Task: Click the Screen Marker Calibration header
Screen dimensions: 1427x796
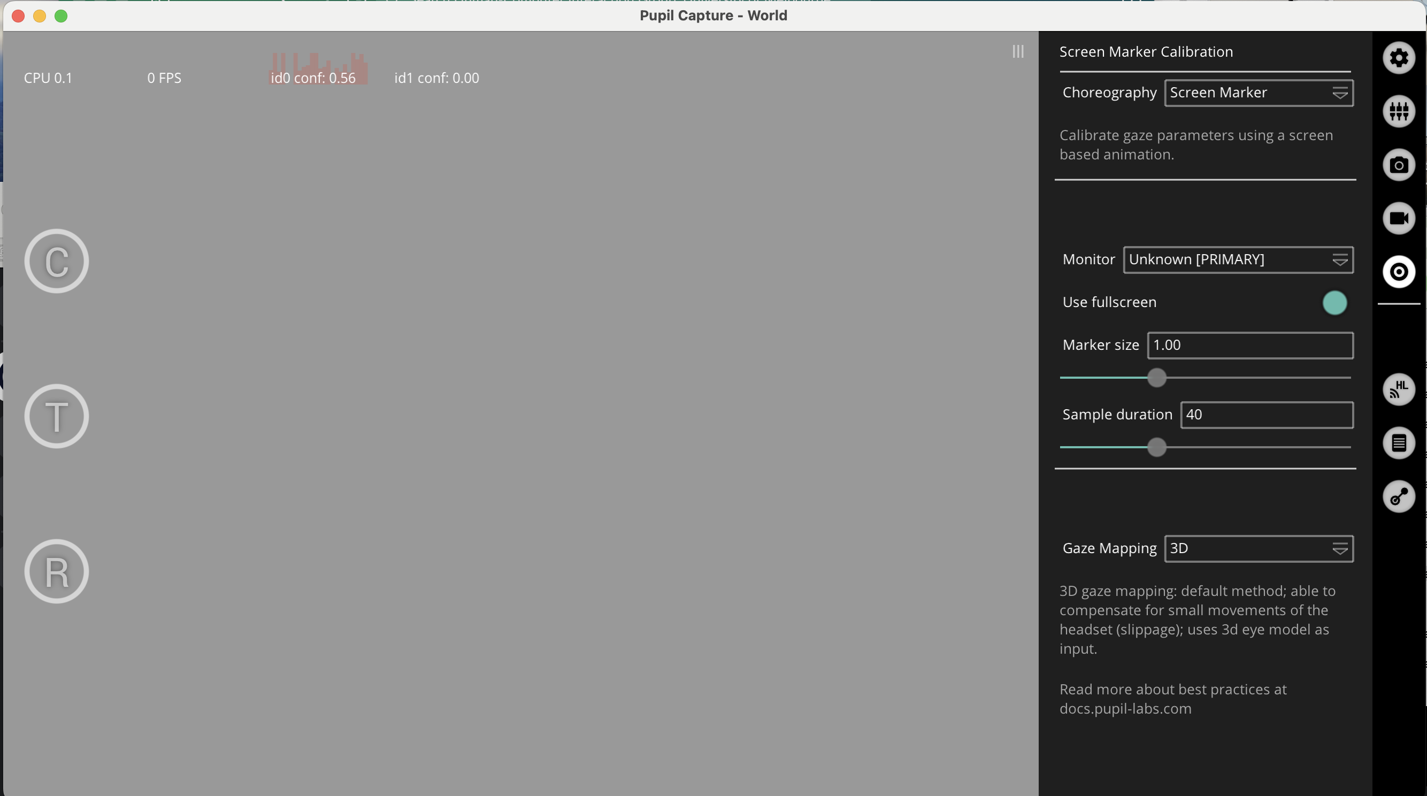Action: (x=1146, y=51)
